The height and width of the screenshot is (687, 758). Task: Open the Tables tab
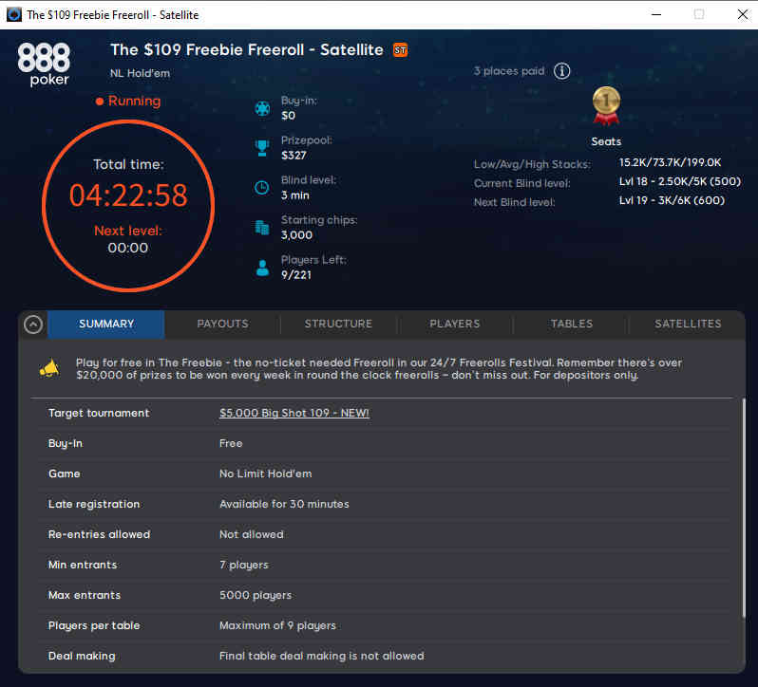572,324
